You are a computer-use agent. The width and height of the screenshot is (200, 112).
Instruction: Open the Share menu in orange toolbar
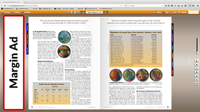point(158,12)
